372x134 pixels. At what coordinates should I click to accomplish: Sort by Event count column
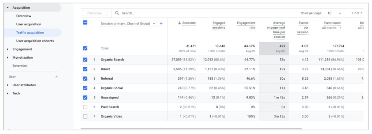tap(332, 23)
